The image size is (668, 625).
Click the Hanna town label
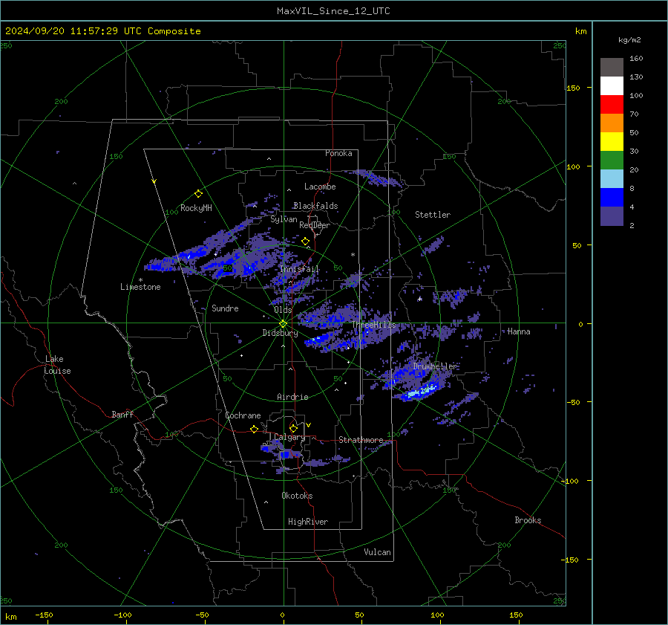(x=519, y=331)
